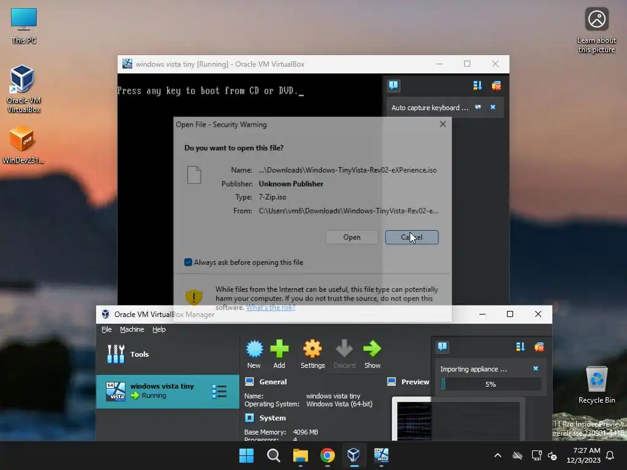Open the notifications bell in the taskbar
Viewport: 627px width, 470px height.
point(610,455)
